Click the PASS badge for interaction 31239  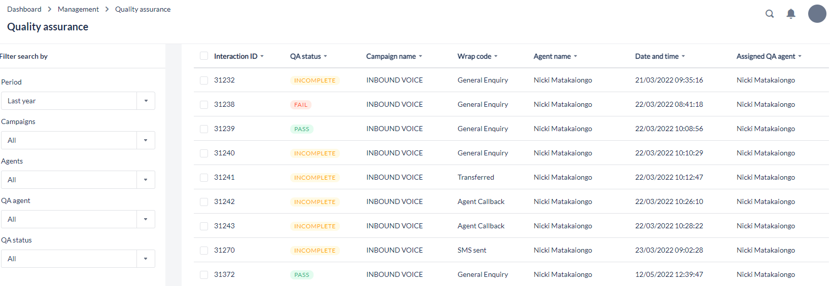point(301,129)
